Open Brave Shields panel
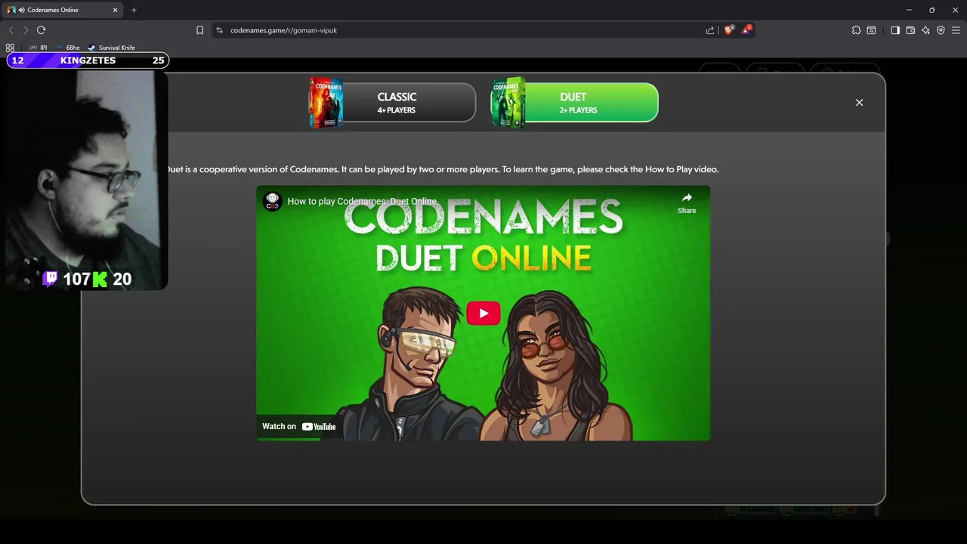The image size is (967, 544). (728, 30)
